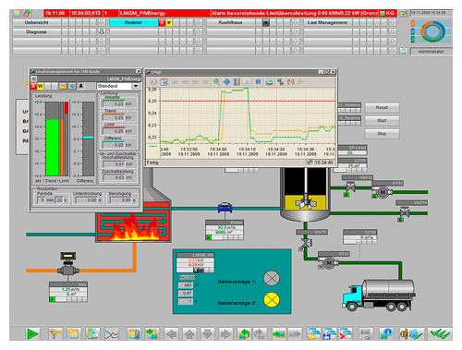Click the Reset button
This screenshot has height=350, width=462.
(382, 107)
